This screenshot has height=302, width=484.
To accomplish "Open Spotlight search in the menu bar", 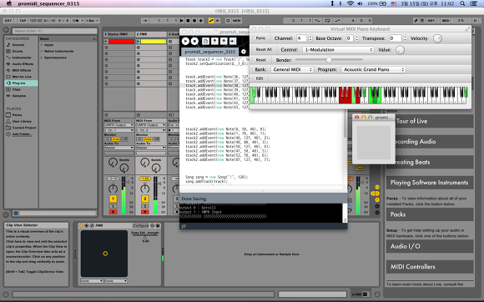I will coord(462,3).
